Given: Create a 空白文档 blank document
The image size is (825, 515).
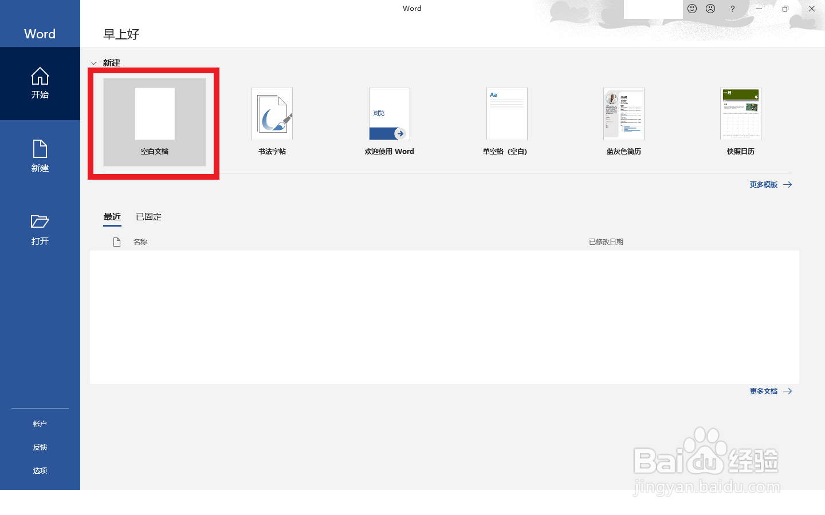Looking at the screenshot, I should [155, 122].
